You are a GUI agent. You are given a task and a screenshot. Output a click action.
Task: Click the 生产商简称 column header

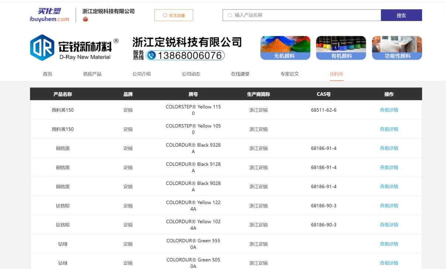pos(258,94)
